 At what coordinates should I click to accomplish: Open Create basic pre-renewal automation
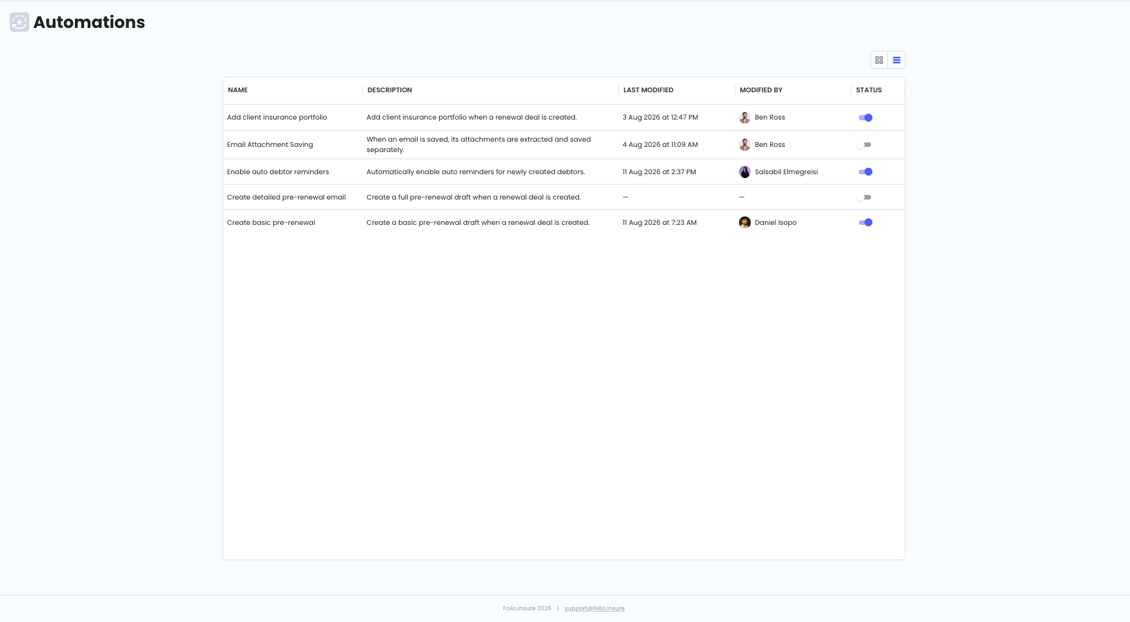click(271, 223)
